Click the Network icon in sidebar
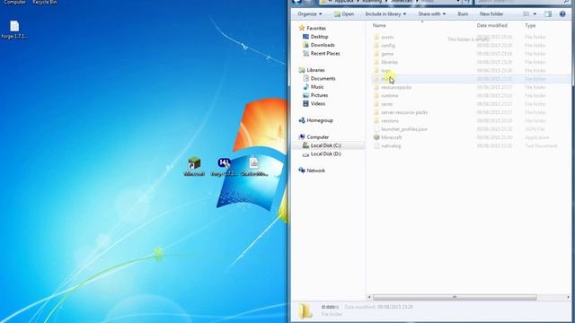This screenshot has height=323, width=575. 302,170
